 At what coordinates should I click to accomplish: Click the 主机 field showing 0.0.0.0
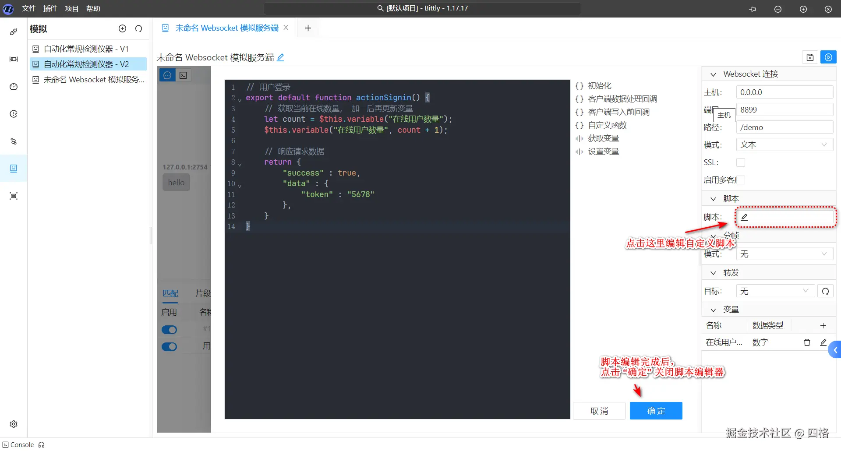coord(784,92)
